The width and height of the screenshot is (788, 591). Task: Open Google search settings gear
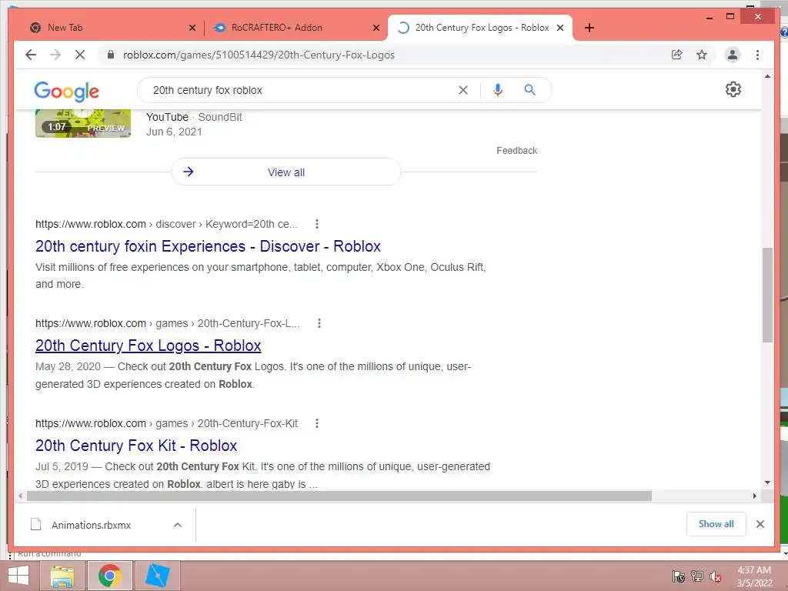tap(733, 89)
